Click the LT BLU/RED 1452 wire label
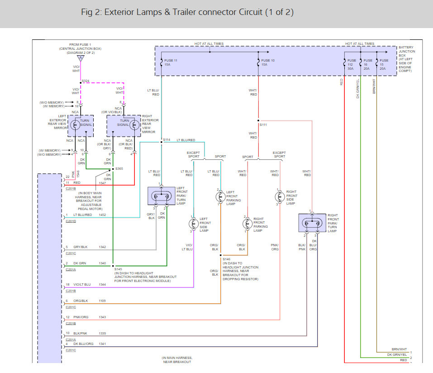The width and height of the screenshot is (433, 373). [x=90, y=215]
